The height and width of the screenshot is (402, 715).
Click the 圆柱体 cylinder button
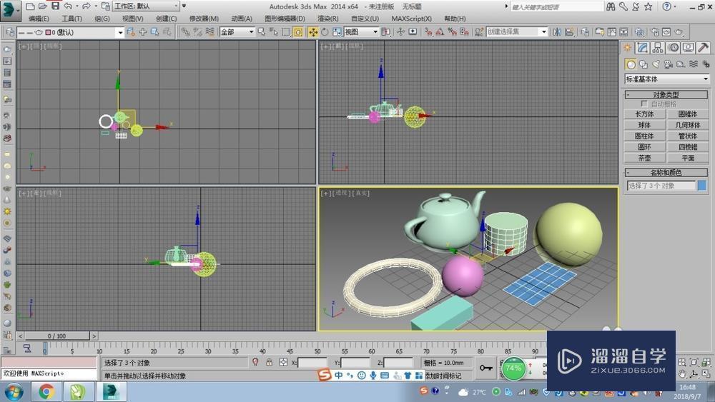click(644, 136)
